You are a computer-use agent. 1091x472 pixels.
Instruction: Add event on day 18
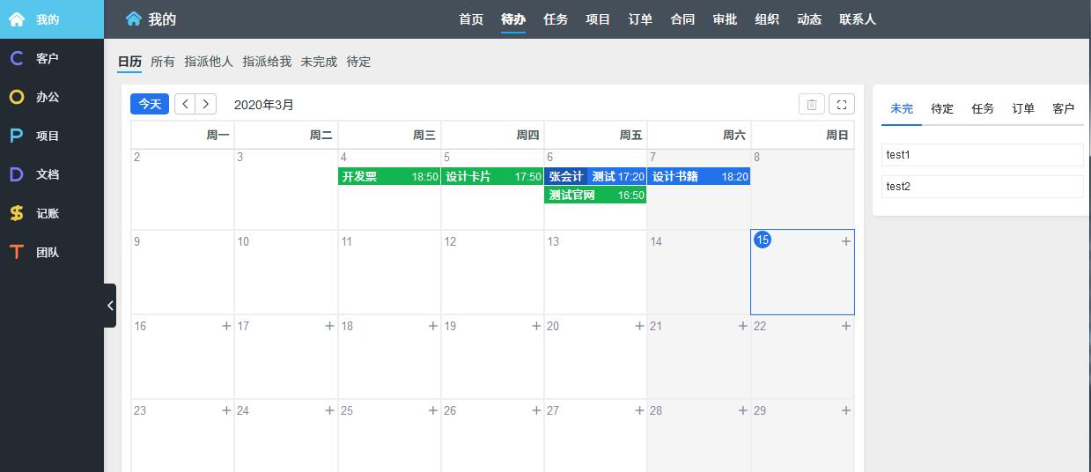(x=432, y=326)
